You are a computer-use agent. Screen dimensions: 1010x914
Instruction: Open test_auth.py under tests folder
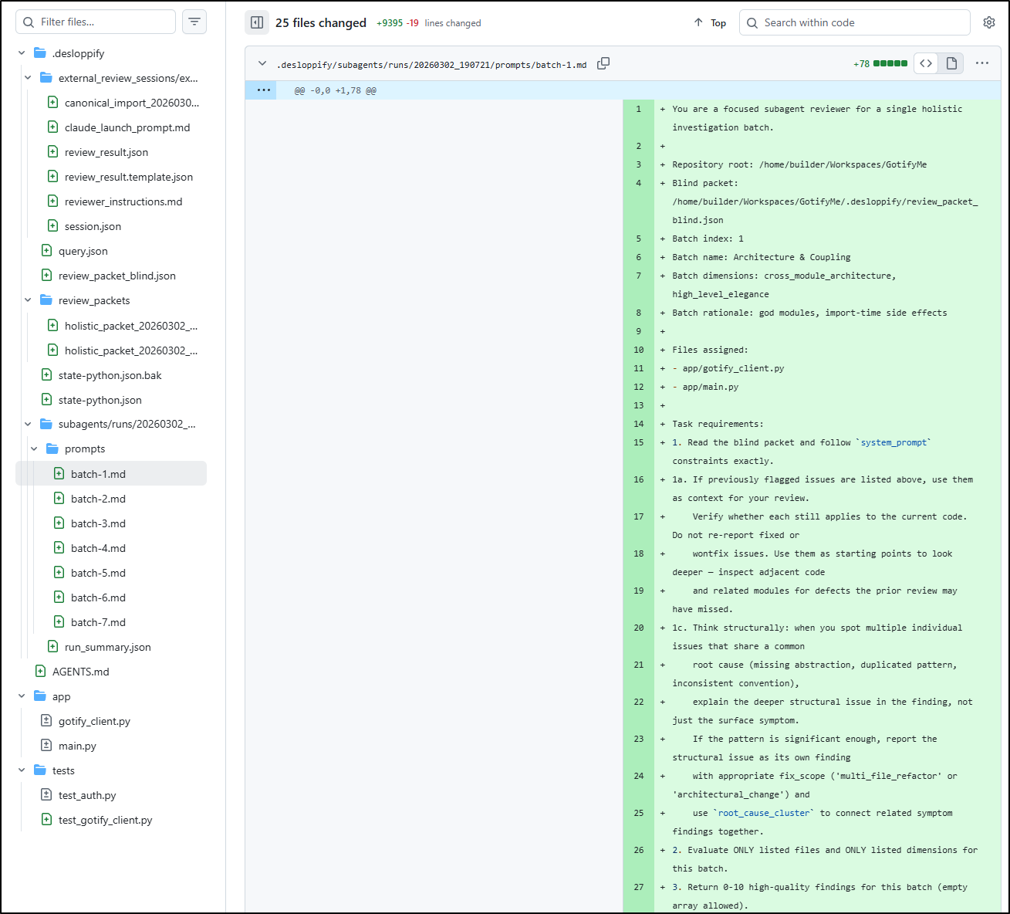[87, 795]
